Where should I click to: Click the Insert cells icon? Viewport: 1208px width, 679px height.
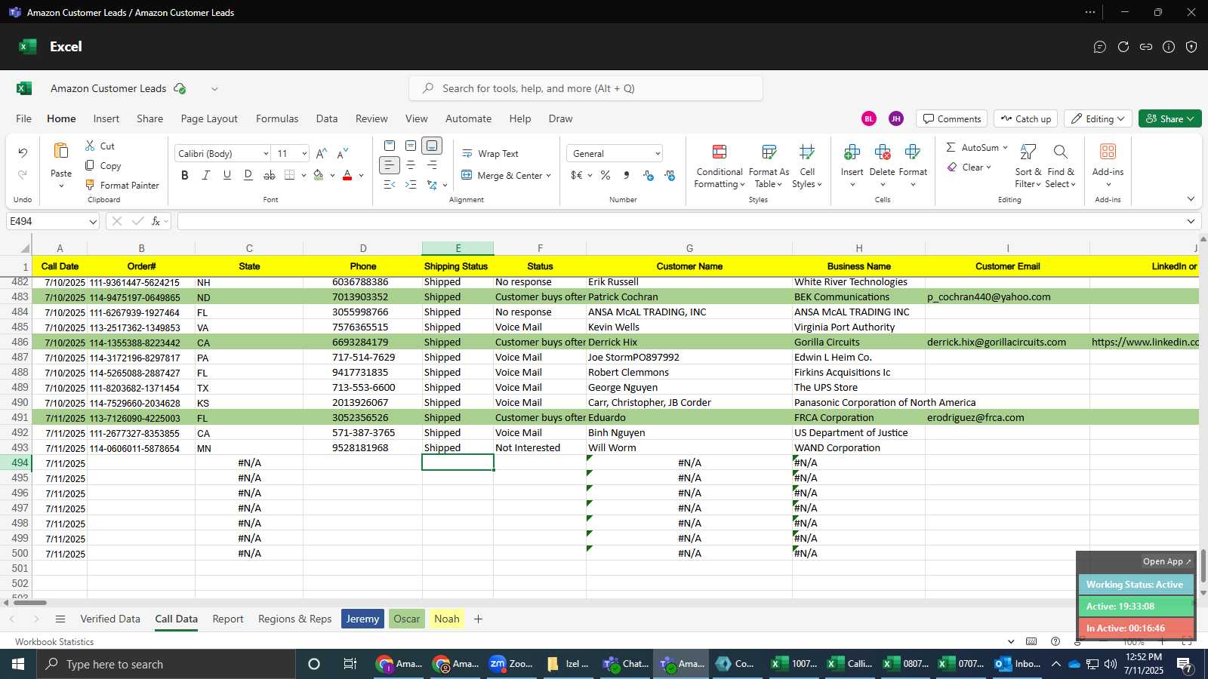pos(852,152)
